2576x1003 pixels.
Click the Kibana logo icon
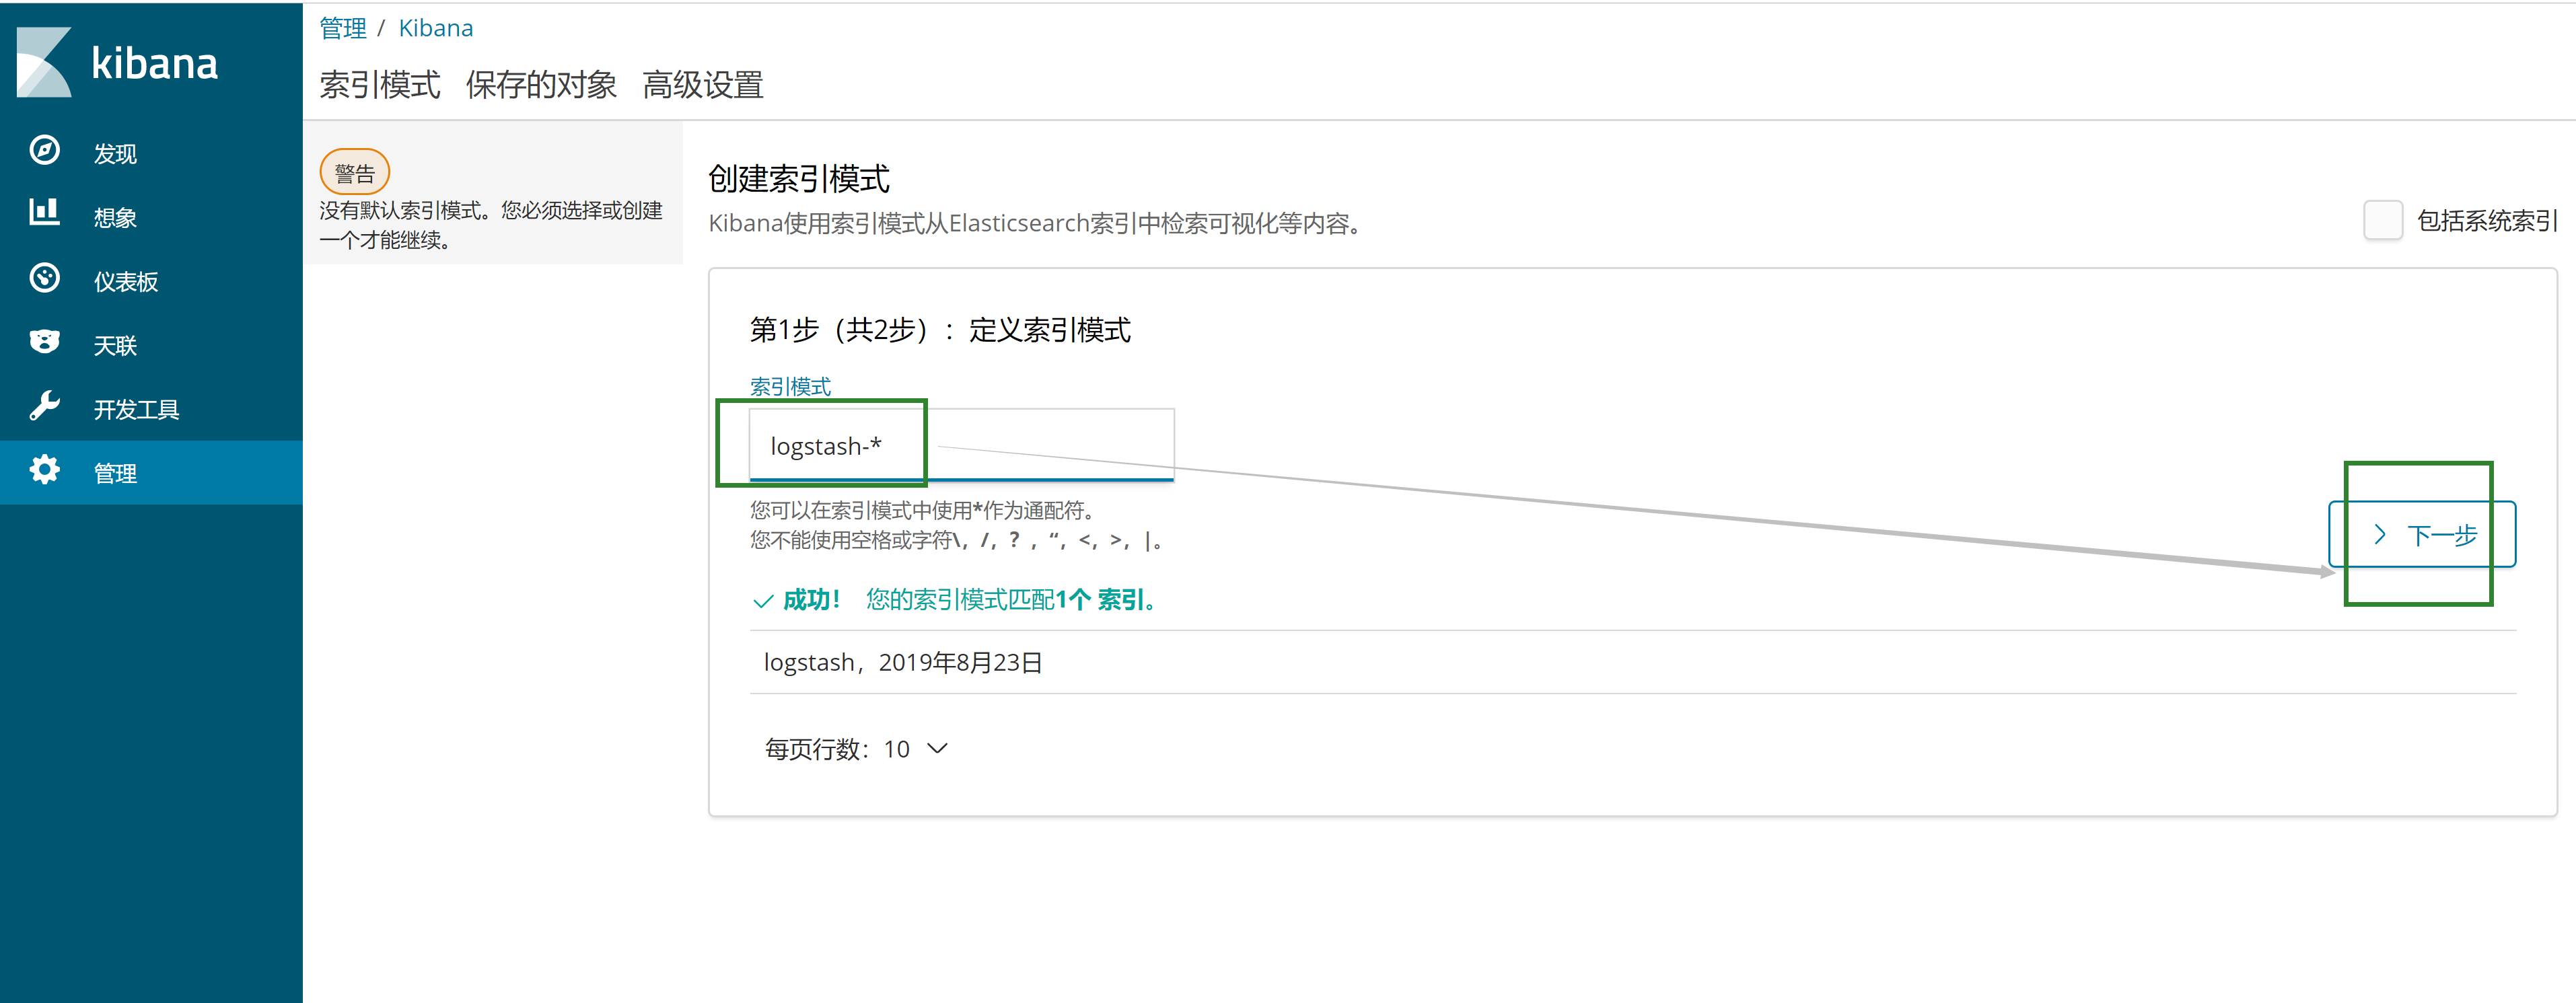coord(44,62)
